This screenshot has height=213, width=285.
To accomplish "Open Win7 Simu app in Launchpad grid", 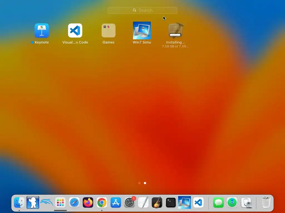I will (x=142, y=31).
